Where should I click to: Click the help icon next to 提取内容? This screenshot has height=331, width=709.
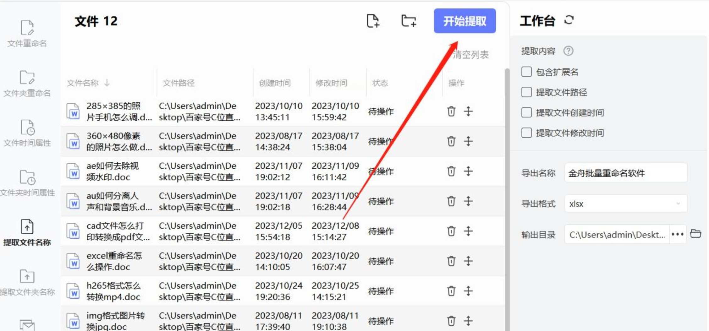568,51
